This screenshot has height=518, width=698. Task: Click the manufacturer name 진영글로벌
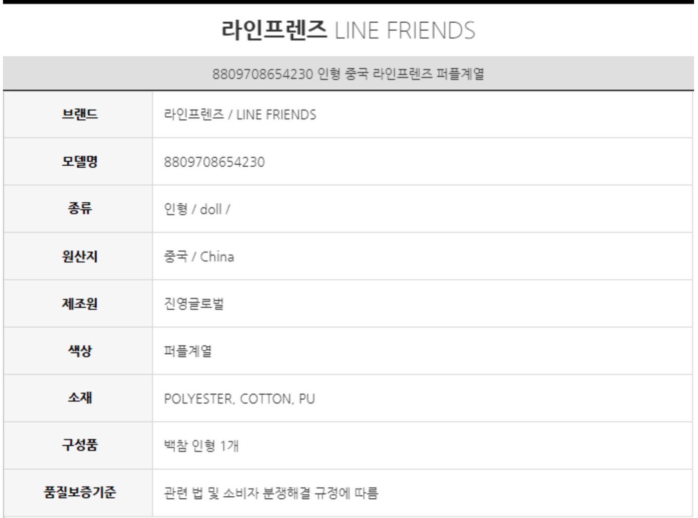pyautogui.click(x=194, y=303)
